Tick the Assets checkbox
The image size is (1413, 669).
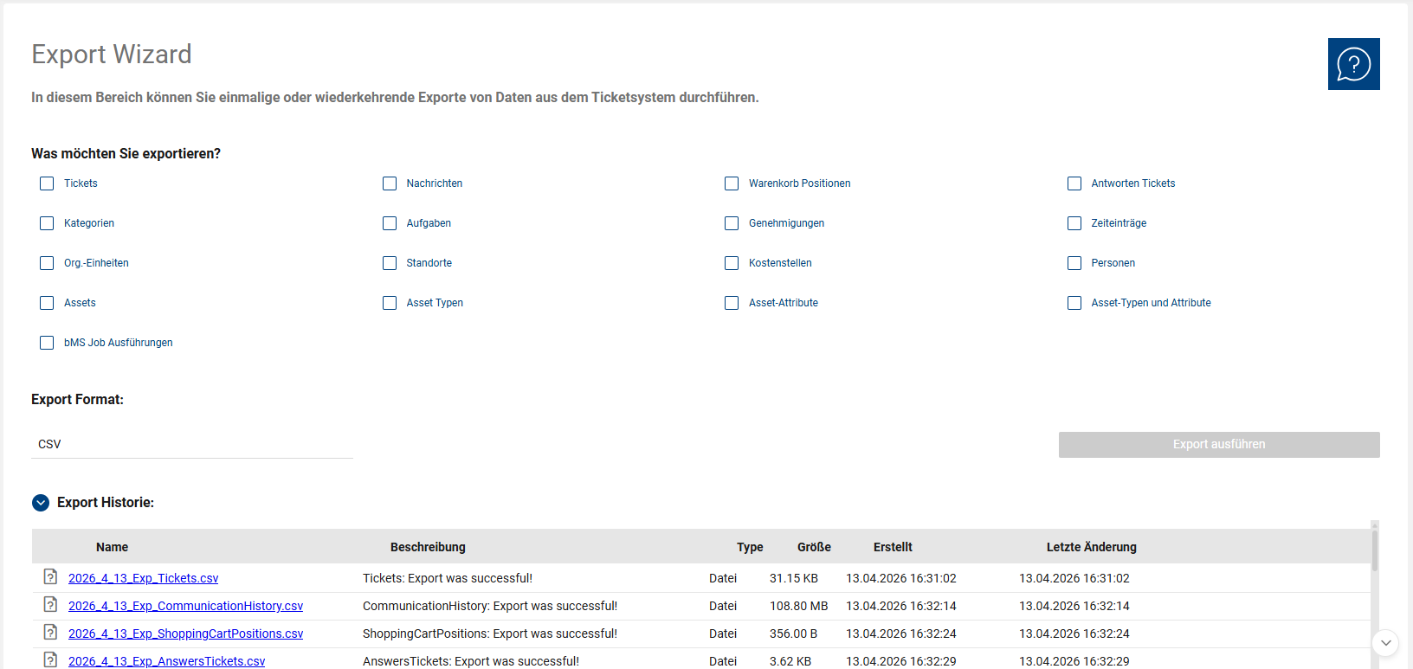coord(47,303)
